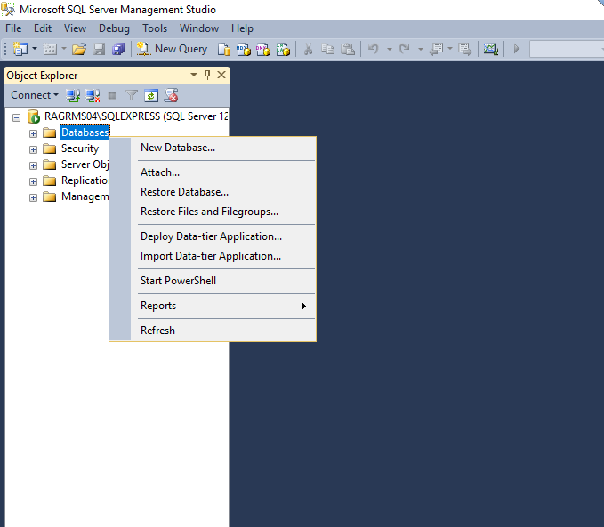Image resolution: width=604 pixels, height=527 pixels.
Task: Open the File menu
Action: click(13, 28)
